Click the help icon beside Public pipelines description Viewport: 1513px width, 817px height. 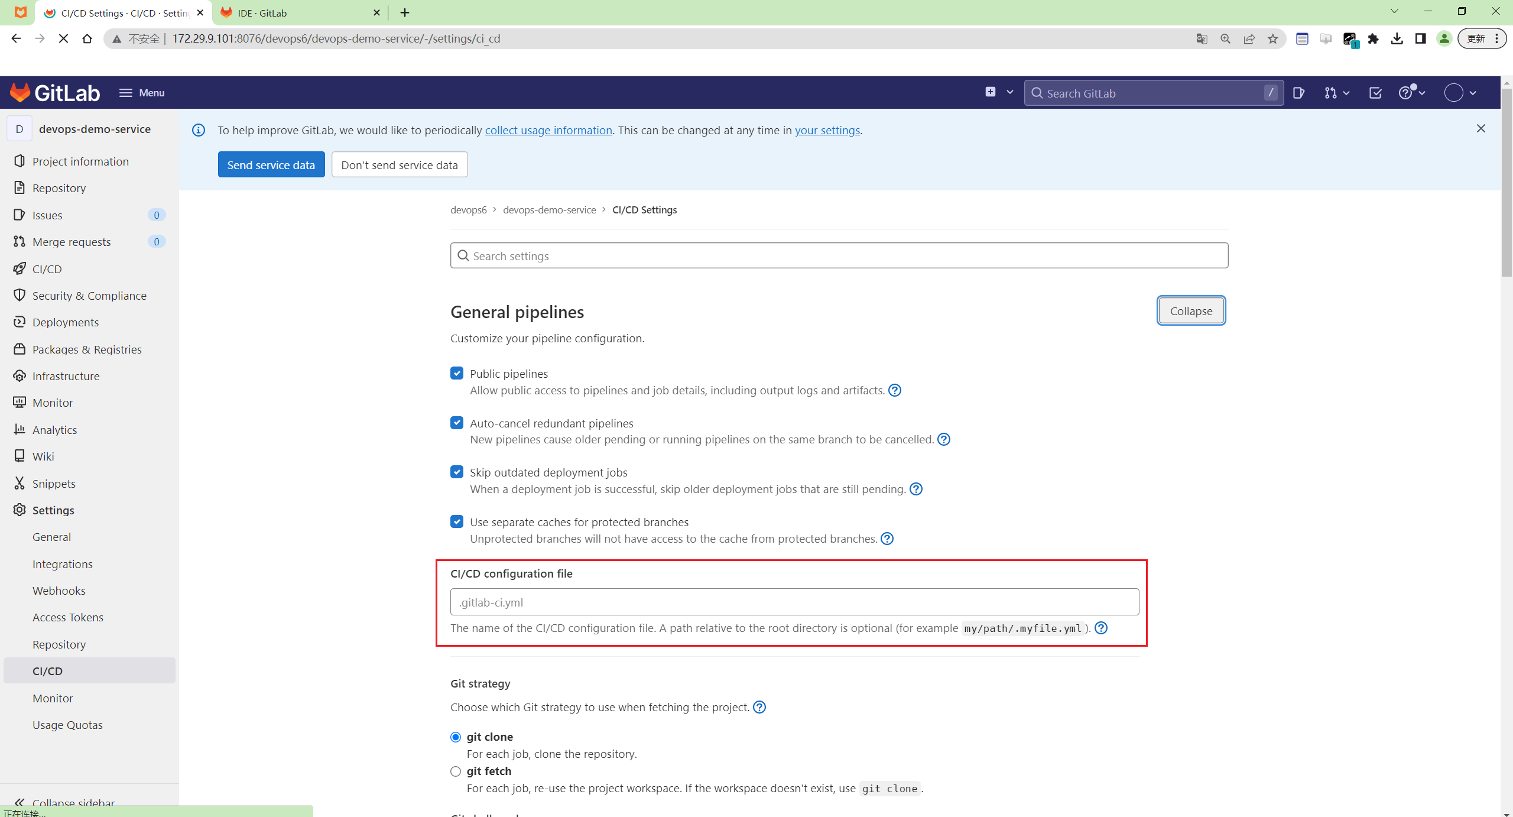click(x=895, y=390)
